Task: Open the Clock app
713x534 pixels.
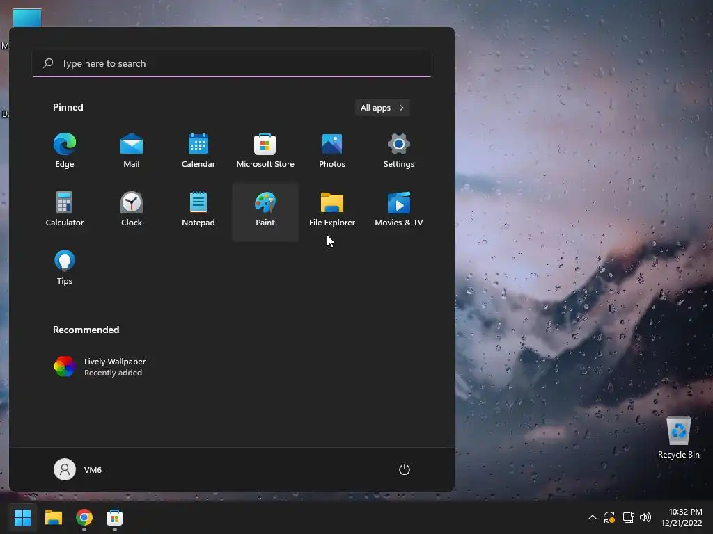Action: [132, 209]
